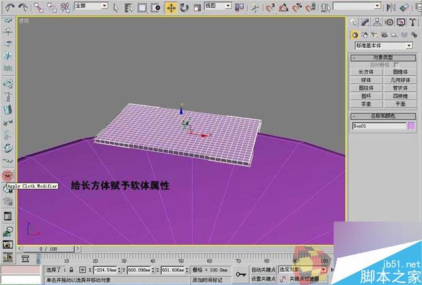Image resolution: width=422 pixels, height=285 pixels.
Task: Click the Box01 object name field
Action: 379,126
